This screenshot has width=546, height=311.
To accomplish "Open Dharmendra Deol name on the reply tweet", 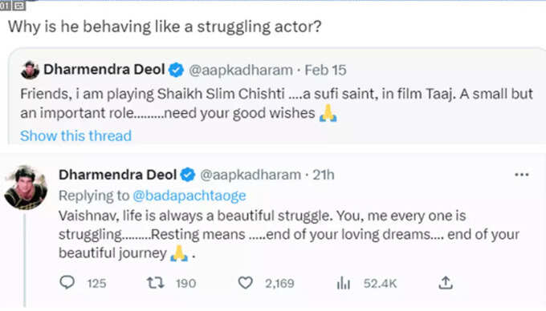I will pos(118,175).
